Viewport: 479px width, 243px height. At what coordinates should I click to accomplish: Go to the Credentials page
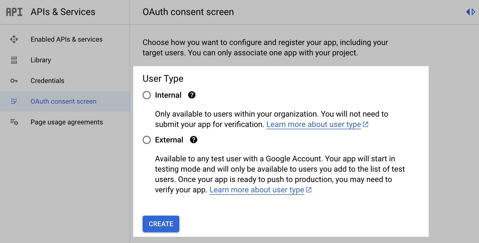click(x=65, y=81)
